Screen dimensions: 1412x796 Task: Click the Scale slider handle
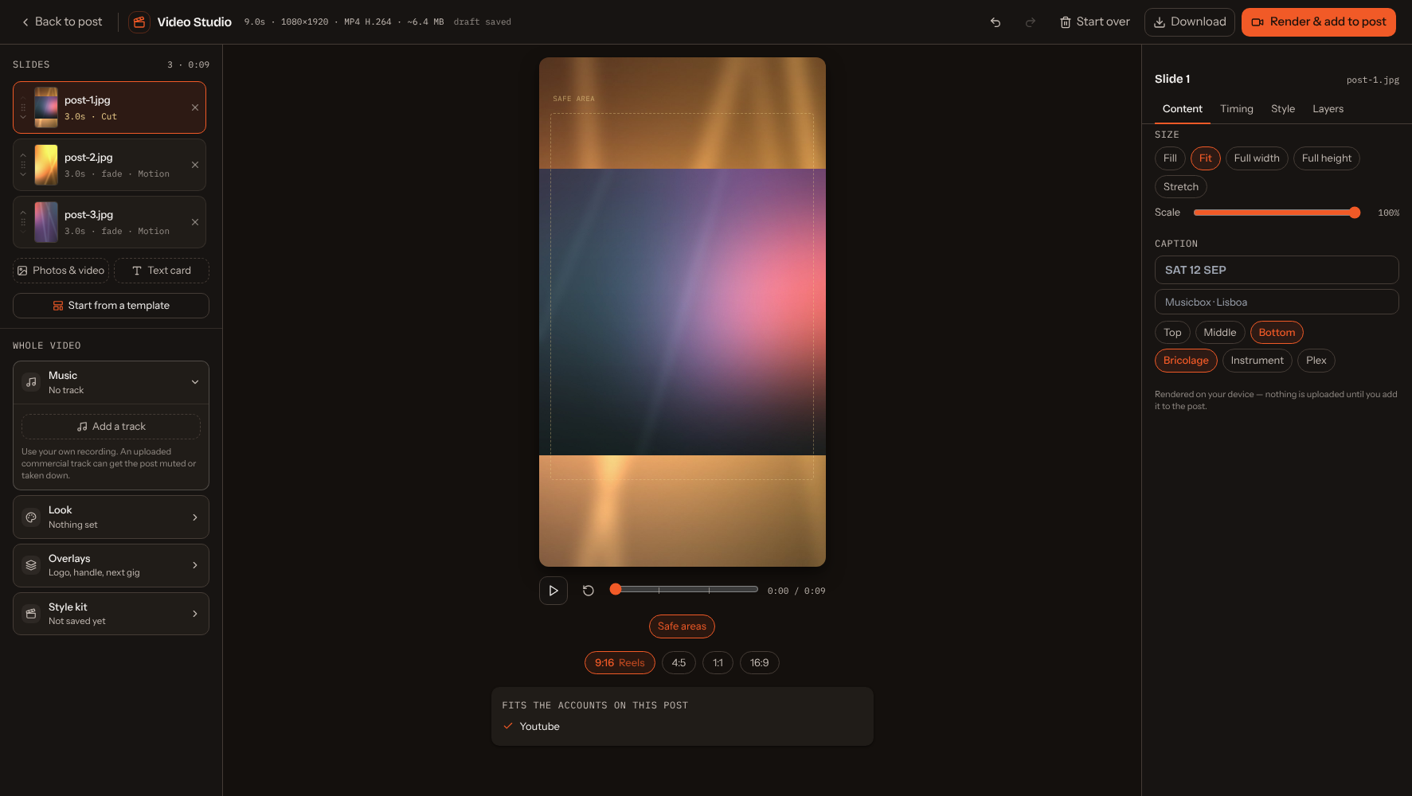(1354, 213)
